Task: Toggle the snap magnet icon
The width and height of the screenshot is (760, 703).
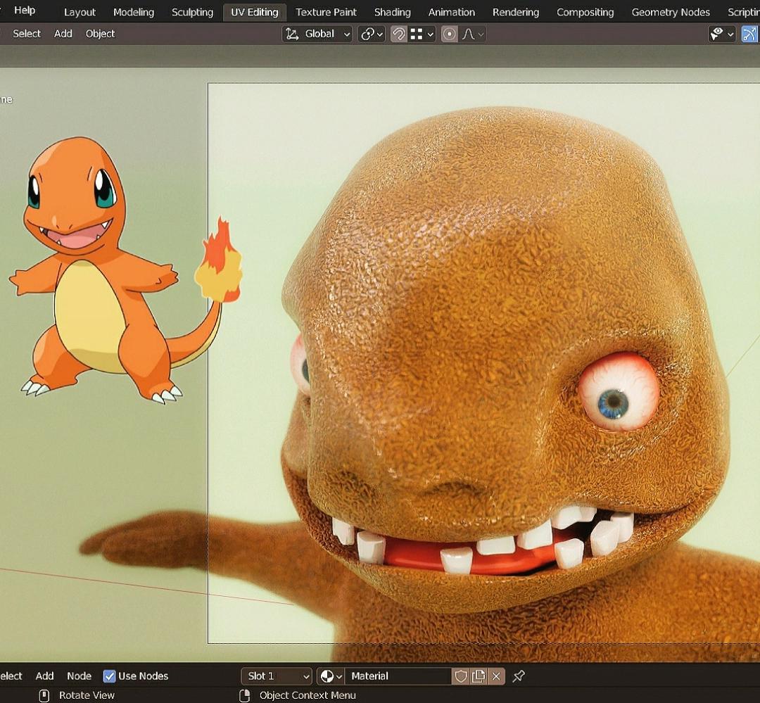Action: tap(399, 34)
